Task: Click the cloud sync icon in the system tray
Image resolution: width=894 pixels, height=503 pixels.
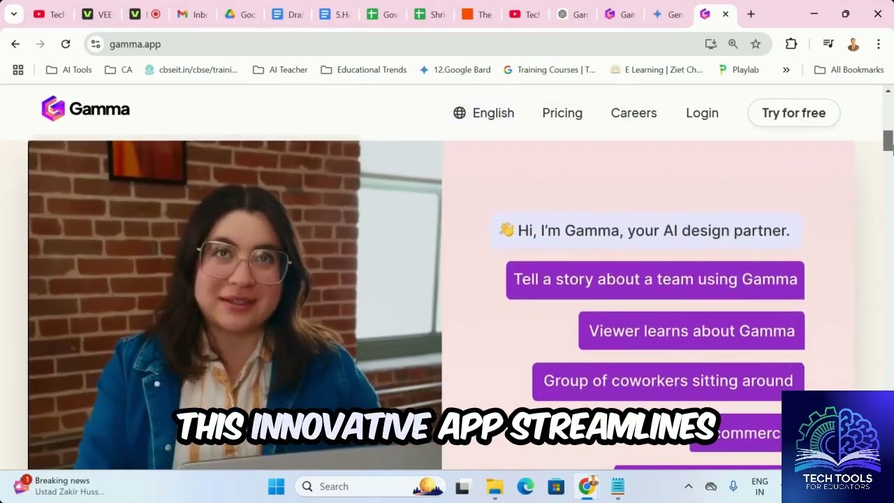Action: click(x=711, y=486)
